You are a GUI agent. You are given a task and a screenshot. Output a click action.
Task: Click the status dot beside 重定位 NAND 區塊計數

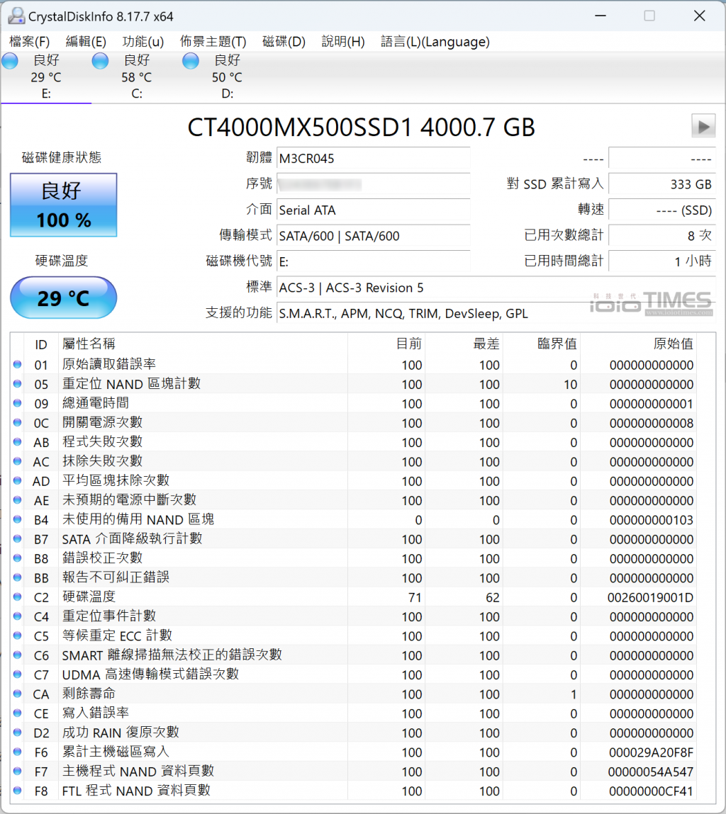(x=18, y=384)
